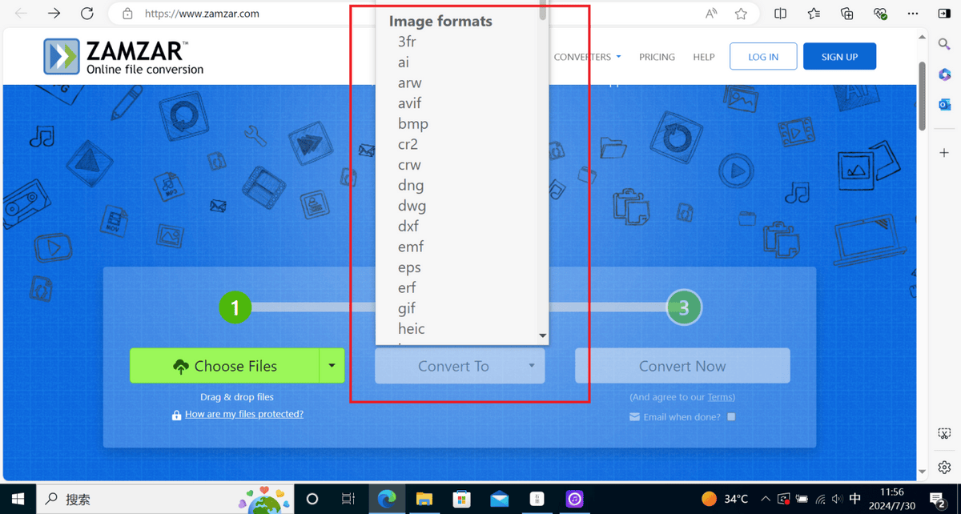Open the Convert To dropdown
The image size is (961, 514).
point(460,366)
